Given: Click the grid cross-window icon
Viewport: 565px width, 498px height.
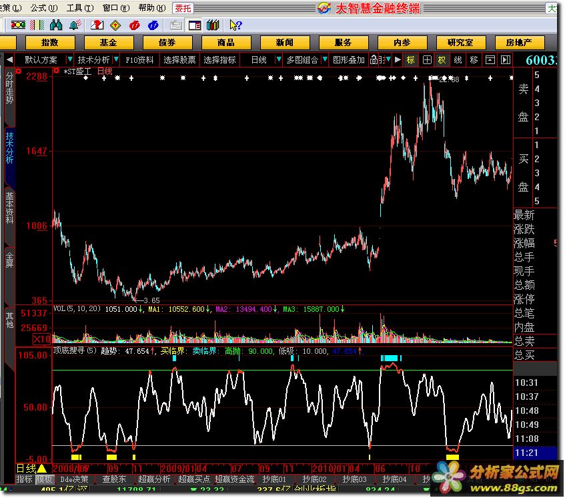Looking at the screenshot, I should tap(427, 60).
